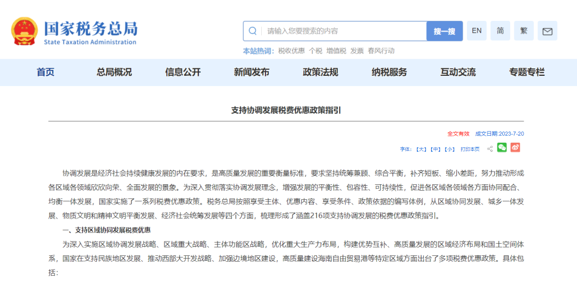577x281 pixels.
Task: Click 打印本页 to print the page
Action: click(470, 149)
